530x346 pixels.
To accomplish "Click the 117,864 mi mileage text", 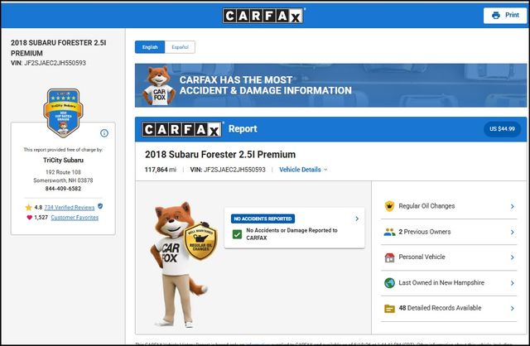I will 161,170.
